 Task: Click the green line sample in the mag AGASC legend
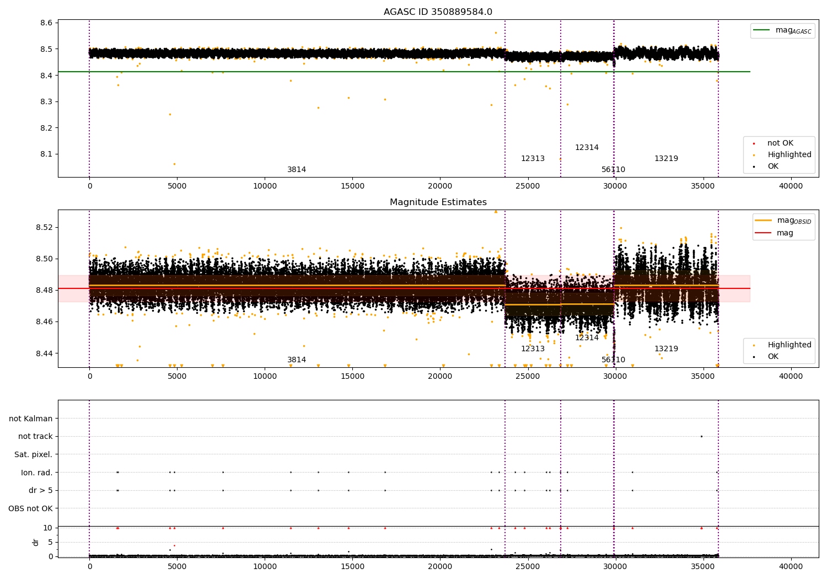[762, 30]
